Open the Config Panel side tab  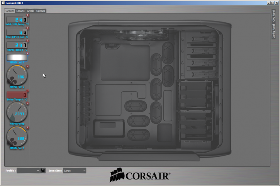pos(273,31)
